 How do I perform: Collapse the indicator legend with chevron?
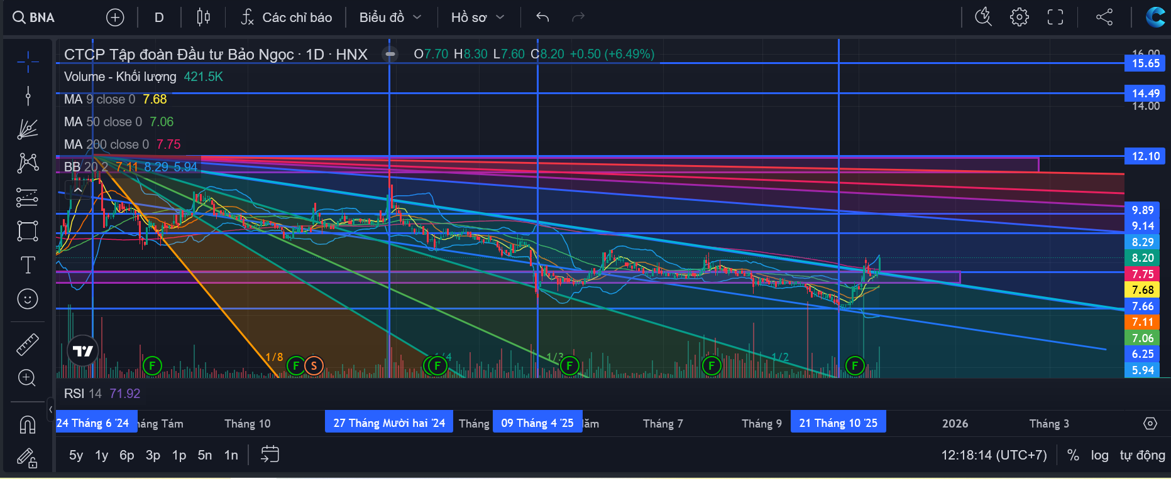78,189
